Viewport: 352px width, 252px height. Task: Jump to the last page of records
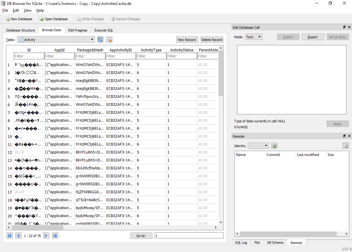tap(55, 235)
